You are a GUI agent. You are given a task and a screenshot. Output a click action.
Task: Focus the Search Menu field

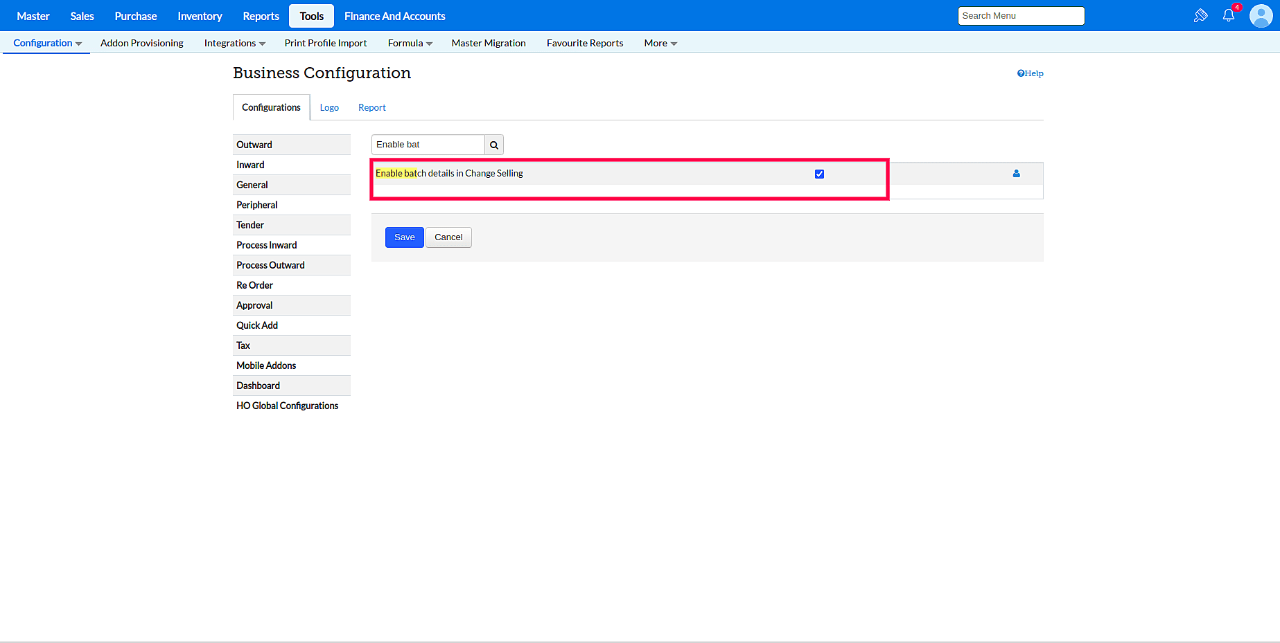coord(1021,16)
